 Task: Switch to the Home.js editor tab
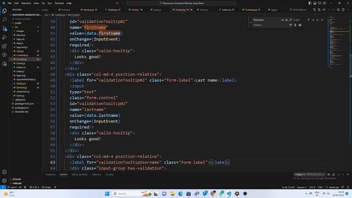pyautogui.click(x=65, y=10)
